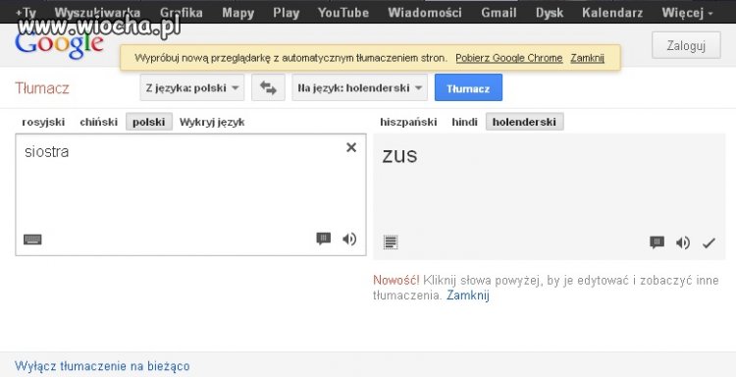The height and width of the screenshot is (377, 736).
Task: Select hindi as target language
Action: point(465,122)
